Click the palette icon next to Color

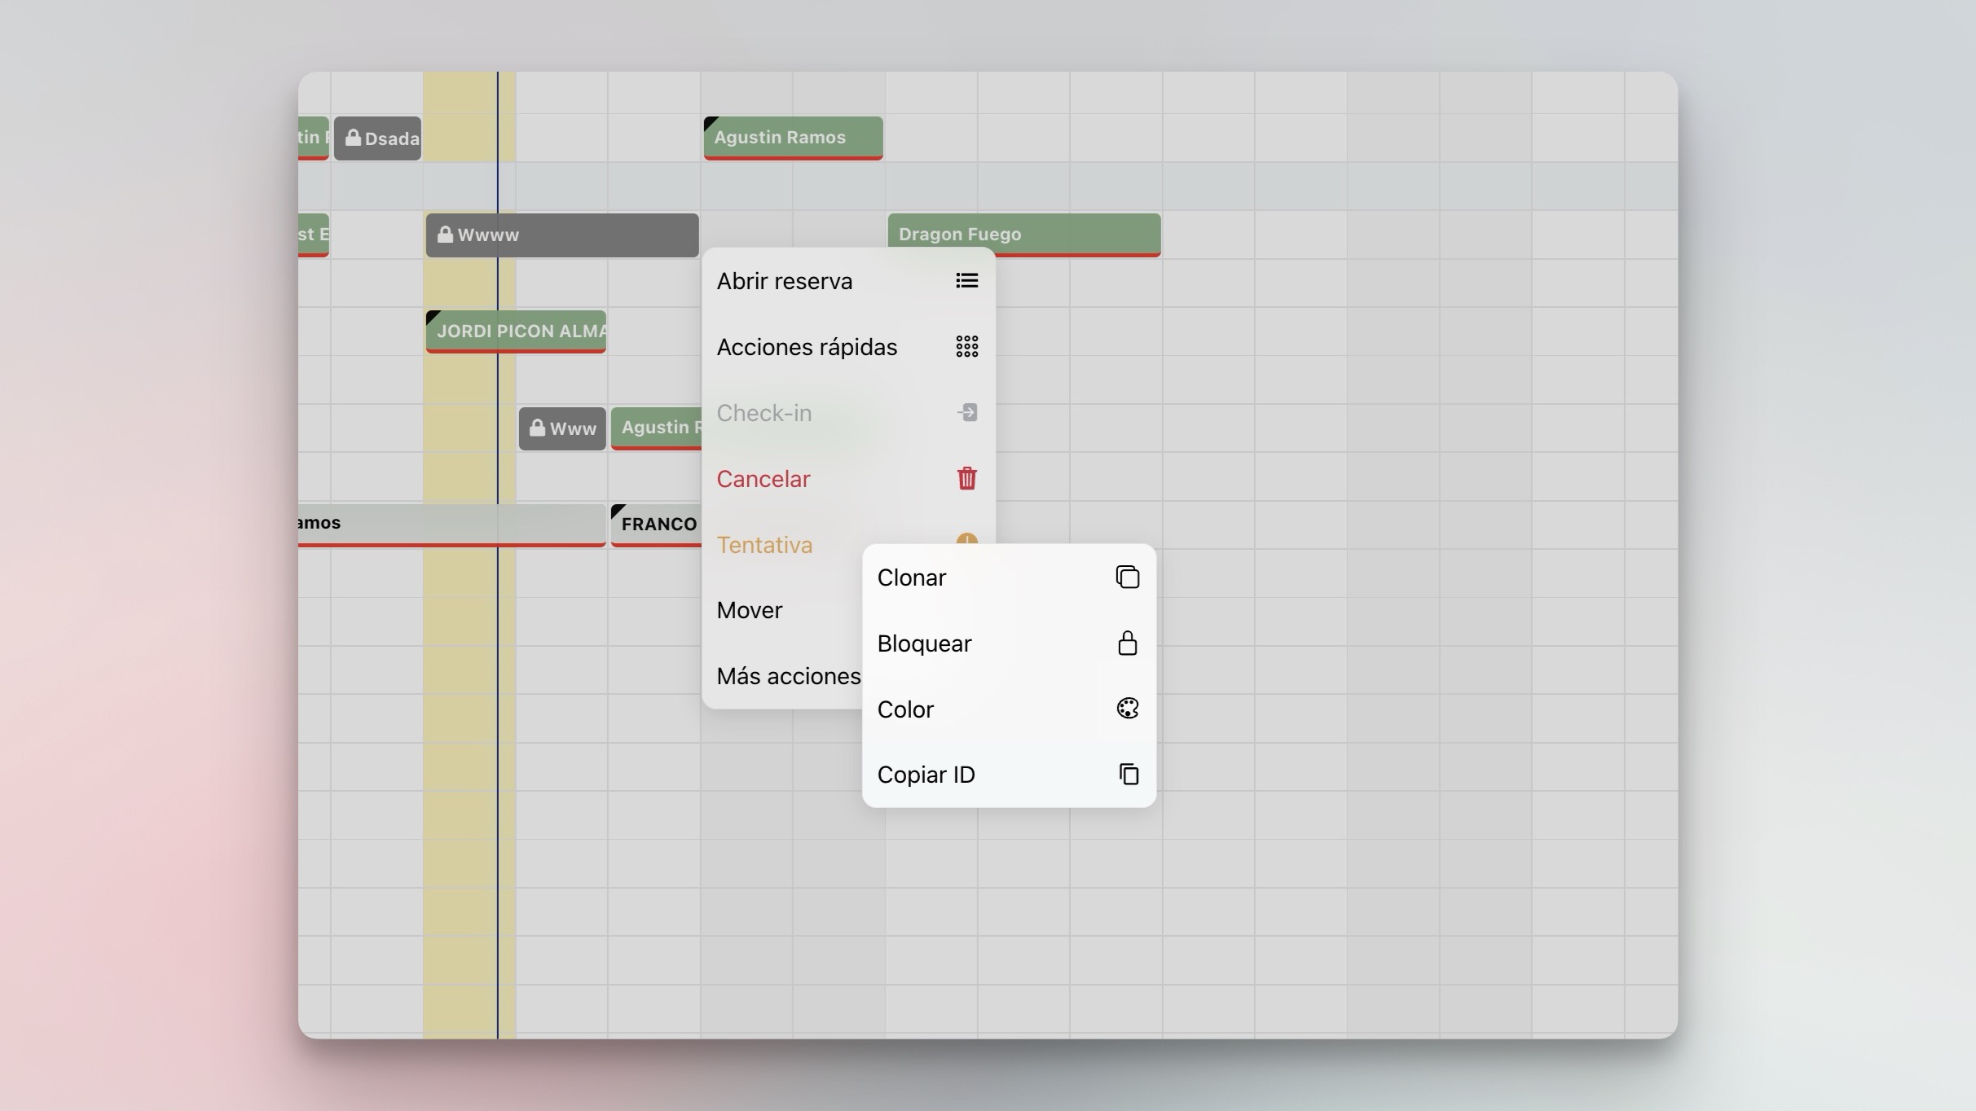1127,709
